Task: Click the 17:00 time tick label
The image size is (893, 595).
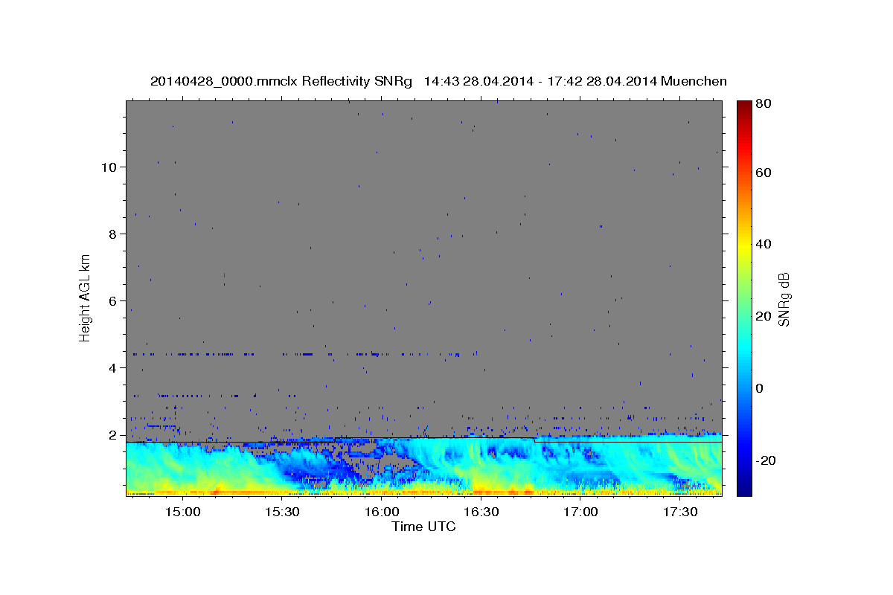Action: (x=580, y=512)
